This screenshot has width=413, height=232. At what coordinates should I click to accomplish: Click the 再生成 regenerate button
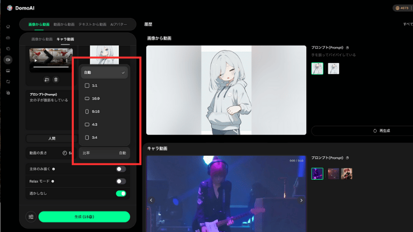381,130
